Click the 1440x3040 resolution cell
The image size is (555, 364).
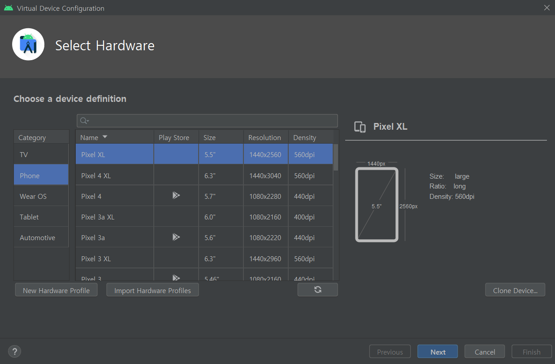(x=266, y=175)
